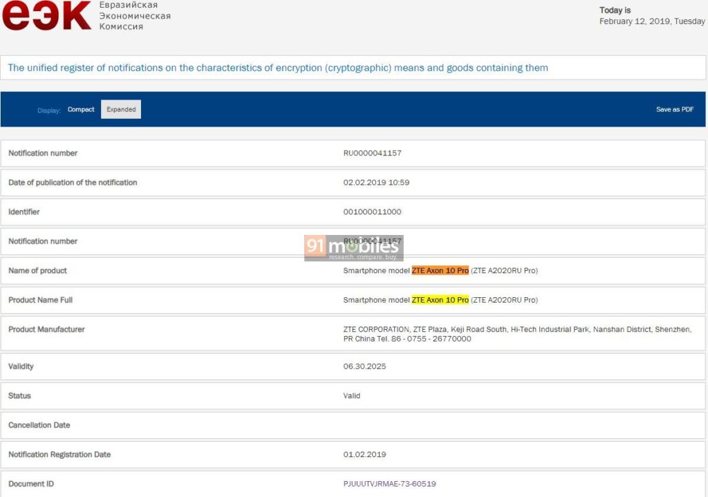Open Document ID PJUUUTVJRMAE-73-60519 link
This screenshot has height=497, width=708.
point(389,484)
